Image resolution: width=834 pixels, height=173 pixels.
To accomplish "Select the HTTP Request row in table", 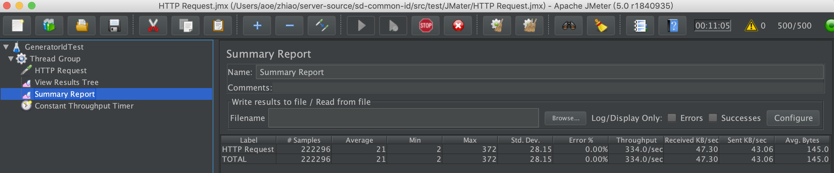I will [526, 149].
